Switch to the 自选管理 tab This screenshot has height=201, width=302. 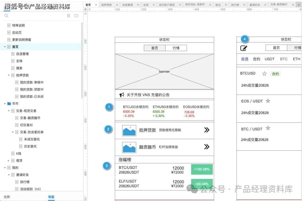[129, 4]
